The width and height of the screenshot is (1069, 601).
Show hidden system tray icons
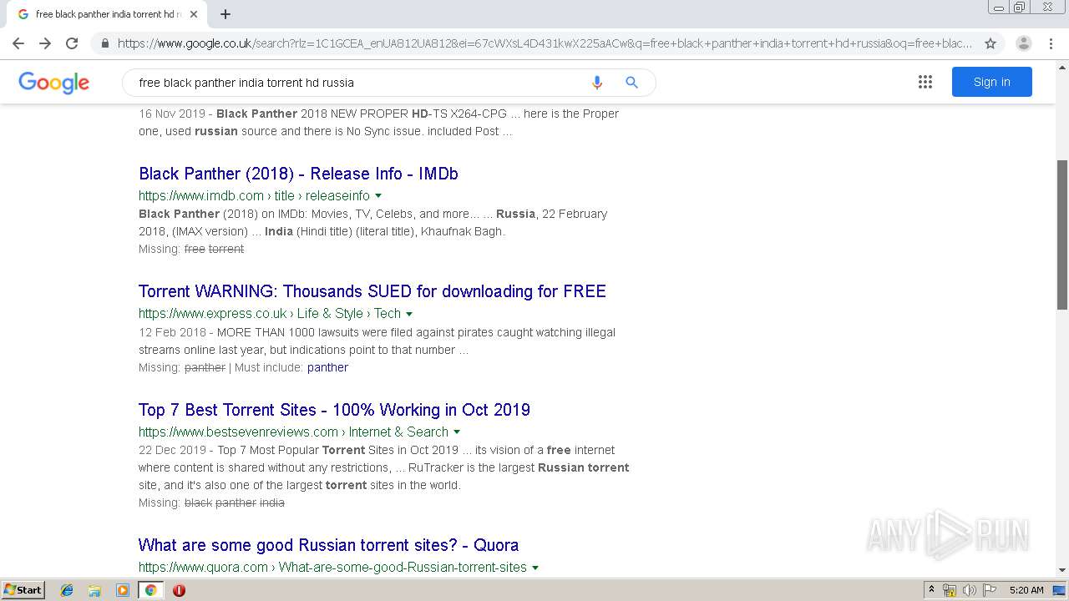(x=932, y=590)
